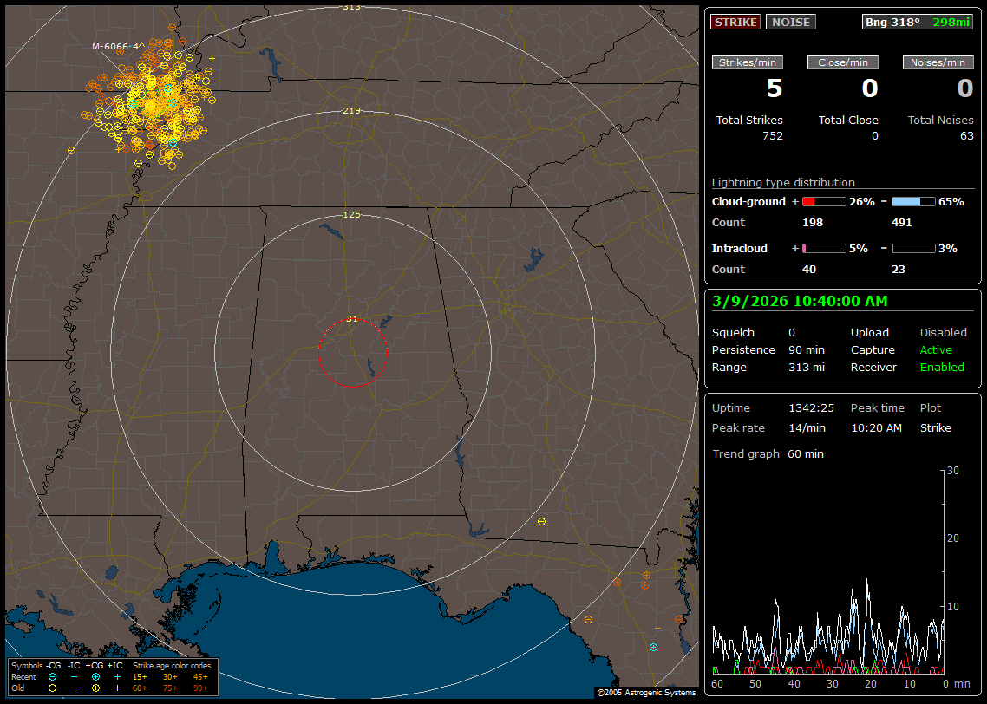Toggle the NOISE indicator
Screen dimensions: 987x704
[790, 22]
